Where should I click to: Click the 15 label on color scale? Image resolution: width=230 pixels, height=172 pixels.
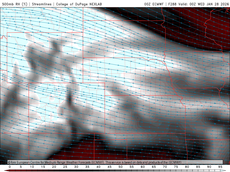(x=43, y=167)
